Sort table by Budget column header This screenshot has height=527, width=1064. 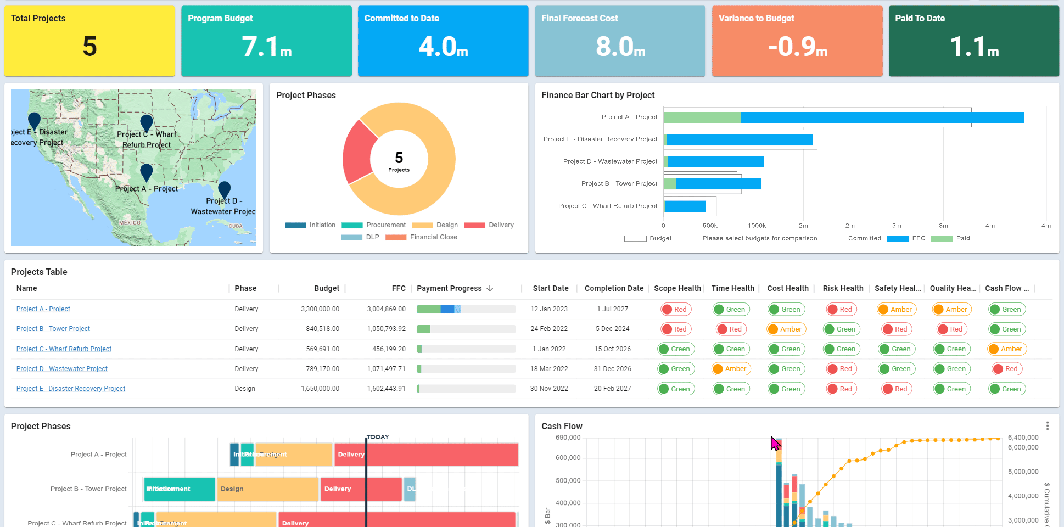(x=327, y=288)
